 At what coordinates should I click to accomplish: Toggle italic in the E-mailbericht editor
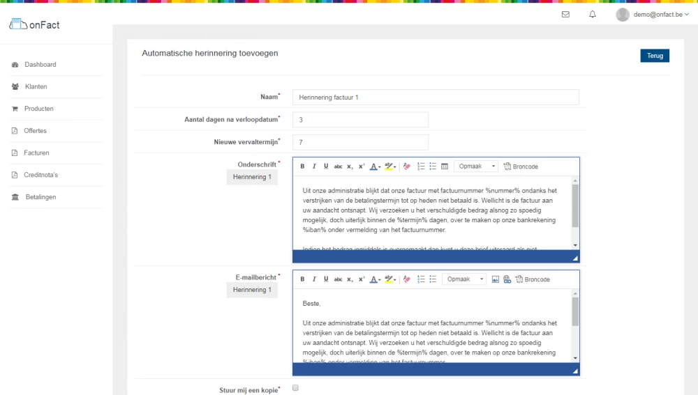(314, 279)
